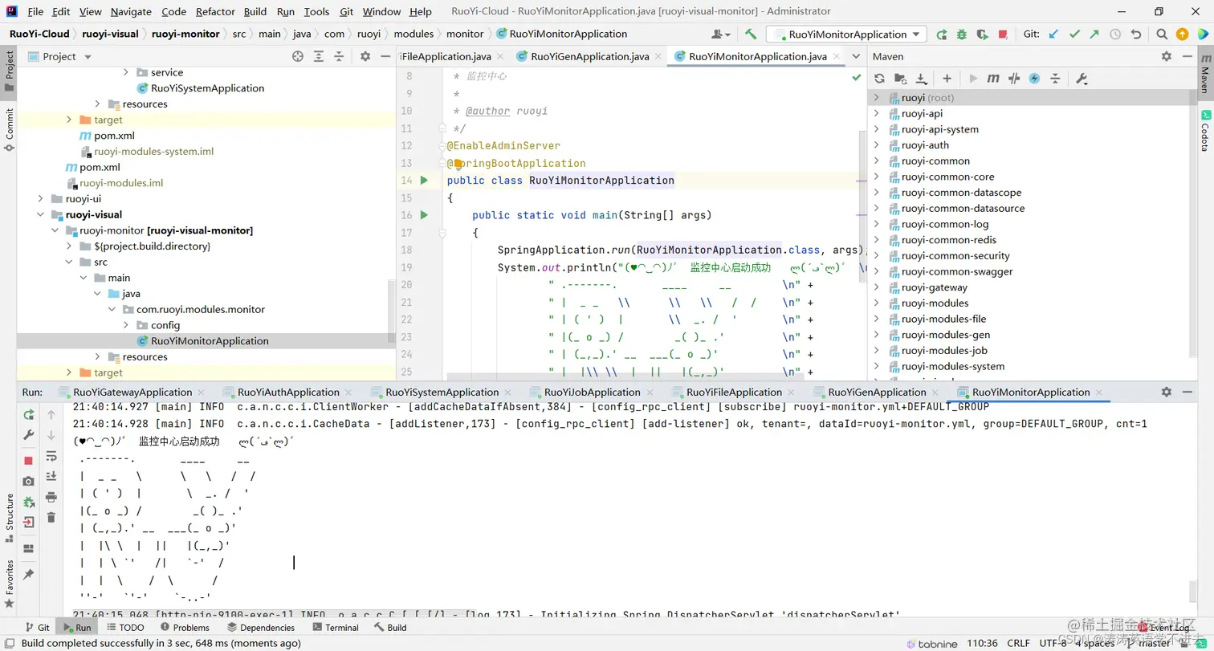The height and width of the screenshot is (651, 1214).
Task: Toggle Maven Skip Tests mode
Action: tap(1034, 79)
